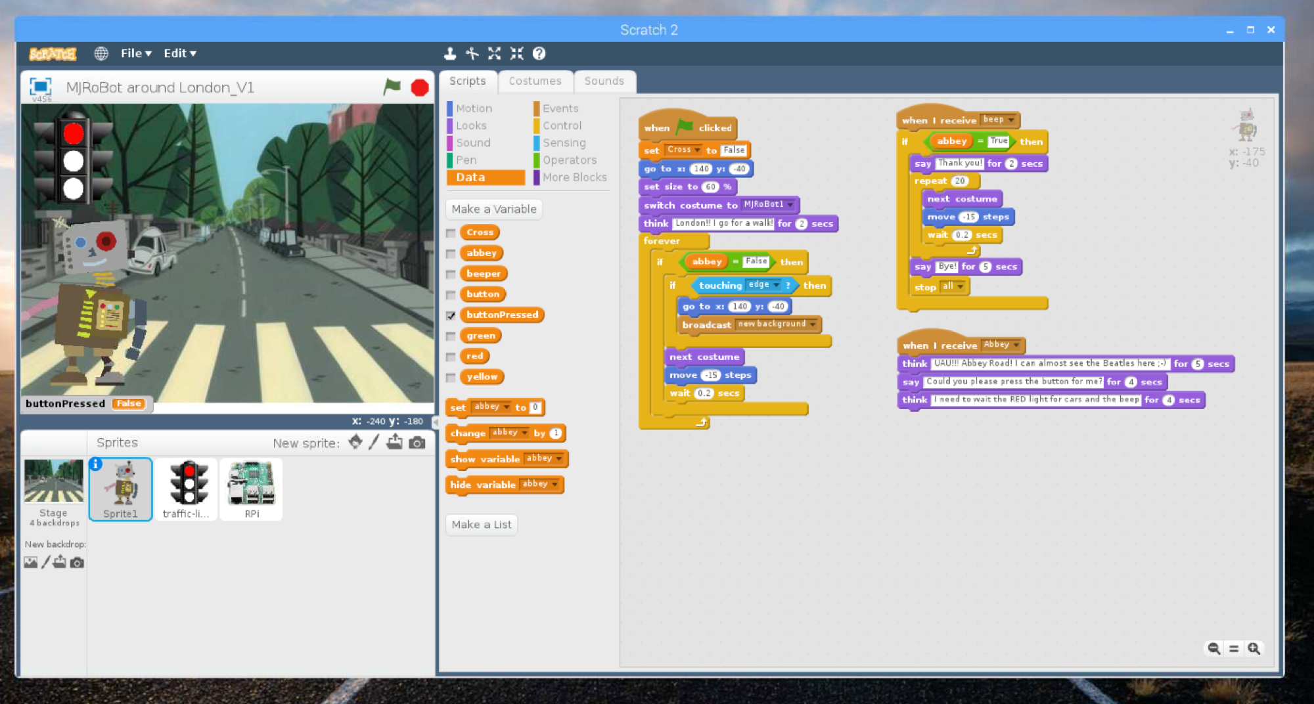Paint a new sprite with the brush icon
1314x704 pixels.
coord(374,442)
